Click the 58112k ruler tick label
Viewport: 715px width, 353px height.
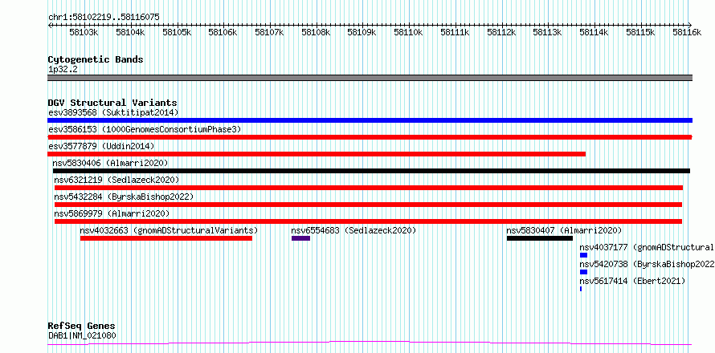(502, 32)
